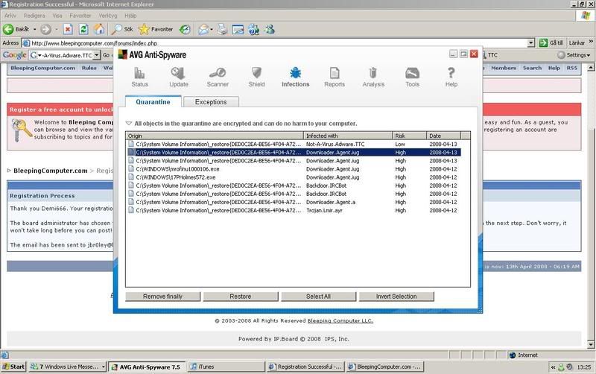
Task: Sort quarantine list by Risk column
Action: click(409, 136)
